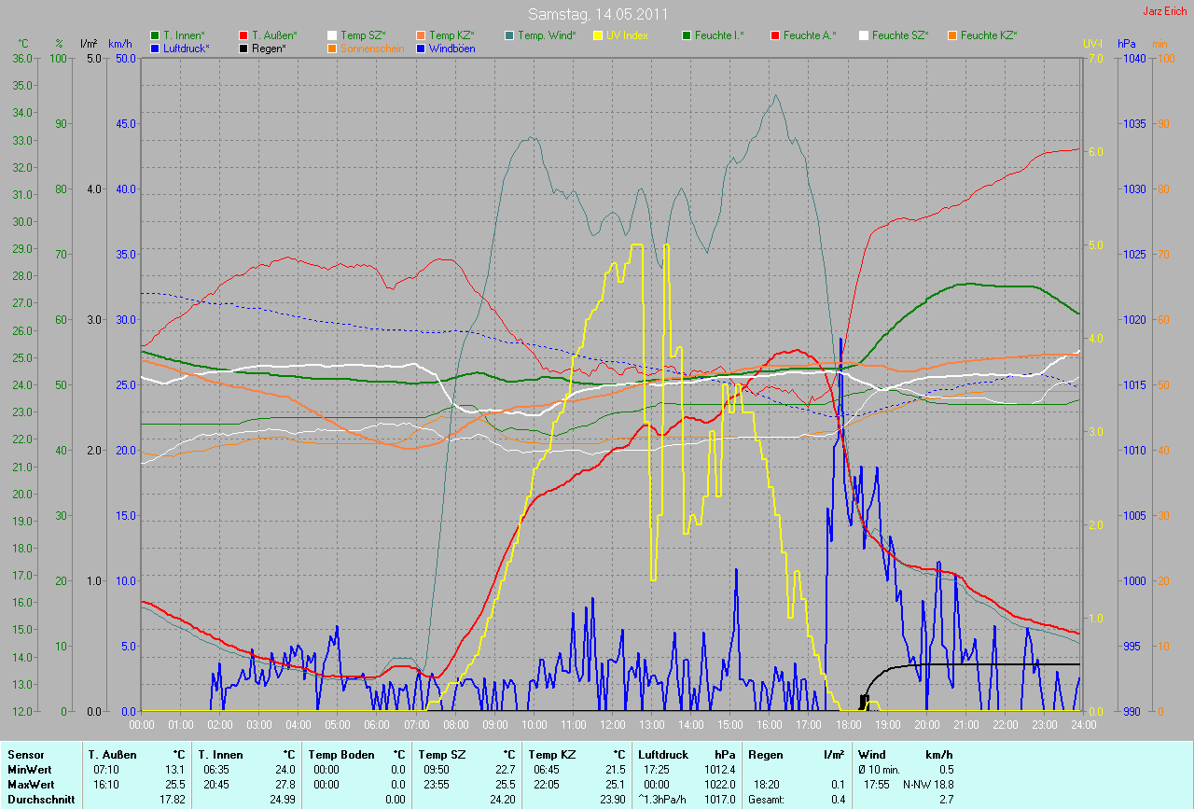Viewport: 1194px width, 809px height.
Task: Select the Ø 10 min. wind label
Action: [879, 770]
